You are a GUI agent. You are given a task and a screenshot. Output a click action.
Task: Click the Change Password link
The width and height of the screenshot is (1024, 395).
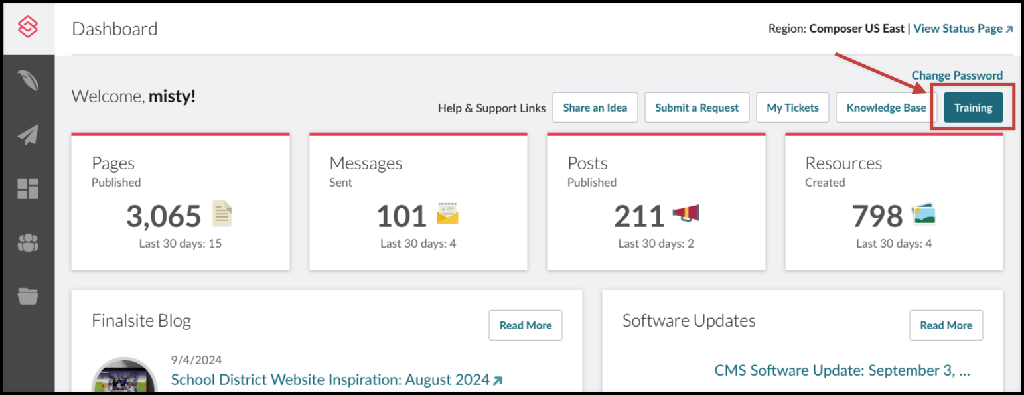click(957, 76)
